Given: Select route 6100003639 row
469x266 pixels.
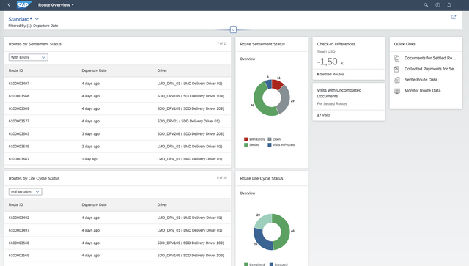Looking at the screenshot, I should [117, 147].
